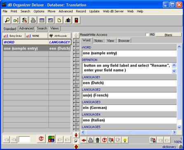Click the blank page new record icon

click(59, 20)
